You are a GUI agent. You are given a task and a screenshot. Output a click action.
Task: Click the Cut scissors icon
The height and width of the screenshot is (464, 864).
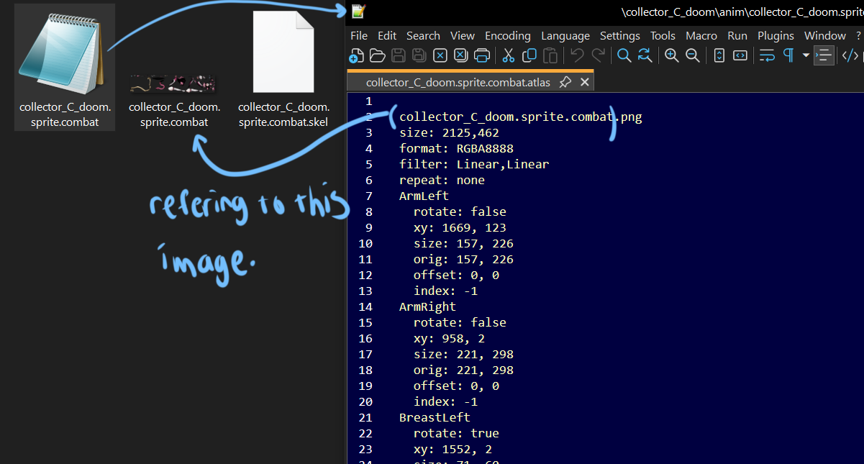508,55
